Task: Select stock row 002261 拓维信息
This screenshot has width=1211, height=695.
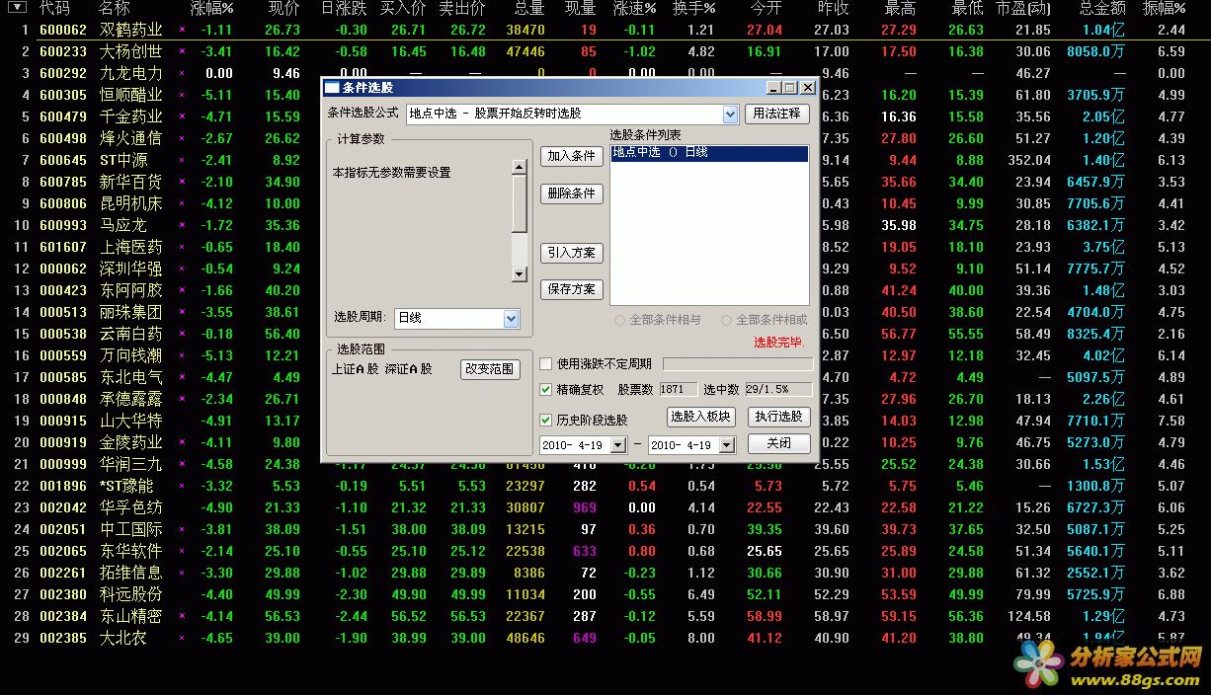Action: point(605,573)
